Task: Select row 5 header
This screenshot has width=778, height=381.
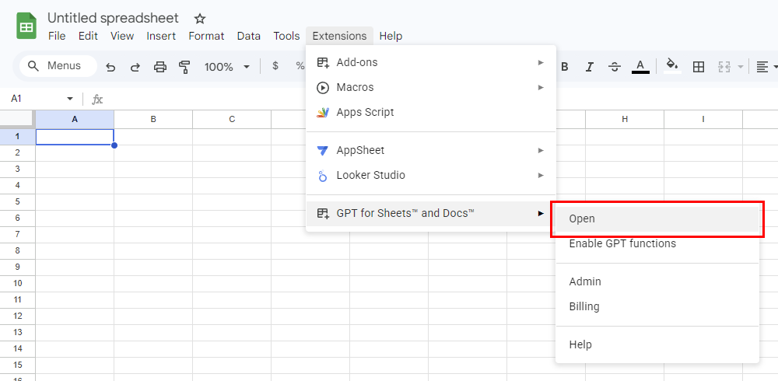Action: [x=17, y=201]
